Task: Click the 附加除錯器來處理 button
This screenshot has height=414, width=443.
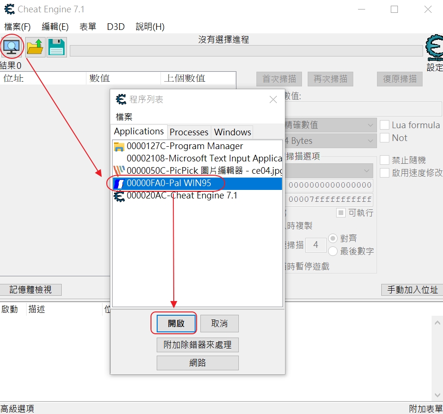Action: click(x=198, y=345)
